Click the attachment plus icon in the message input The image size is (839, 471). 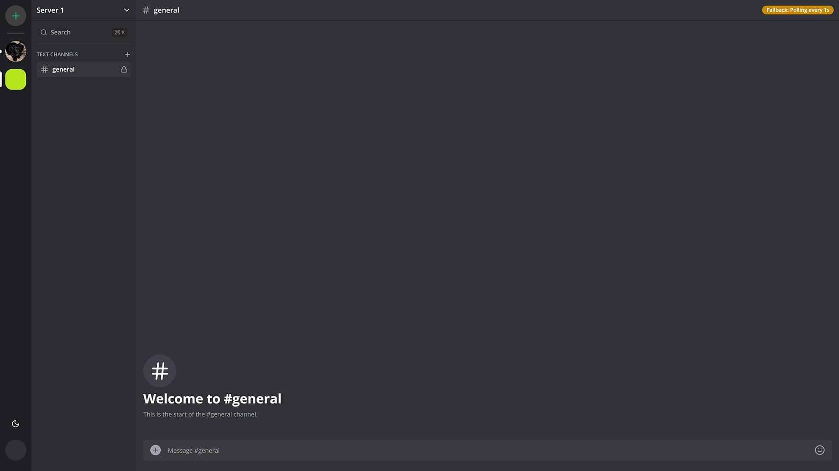coord(155,450)
